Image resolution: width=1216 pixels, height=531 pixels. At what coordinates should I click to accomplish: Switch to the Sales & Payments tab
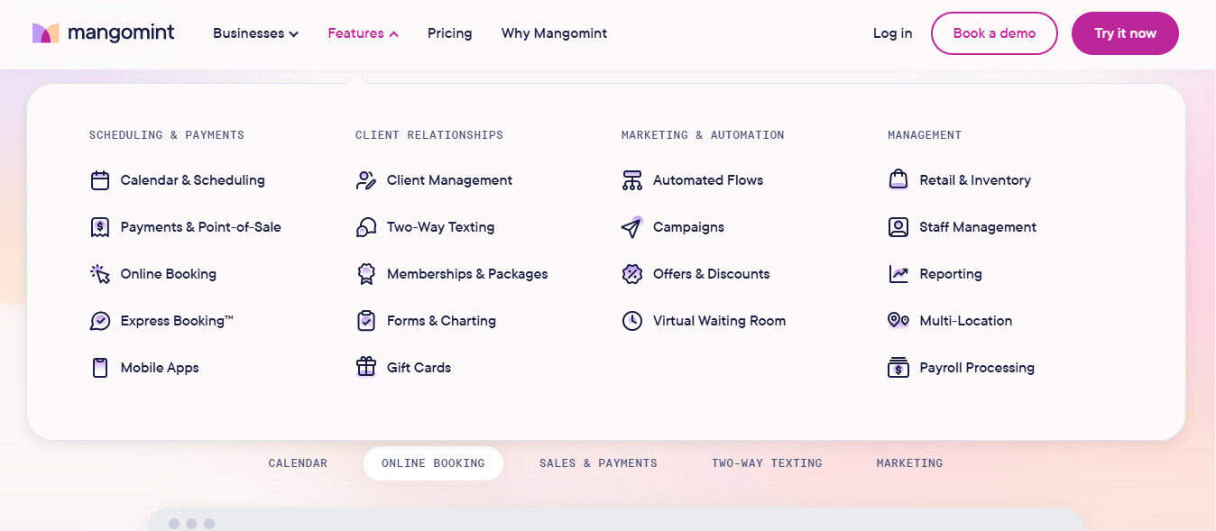598,463
